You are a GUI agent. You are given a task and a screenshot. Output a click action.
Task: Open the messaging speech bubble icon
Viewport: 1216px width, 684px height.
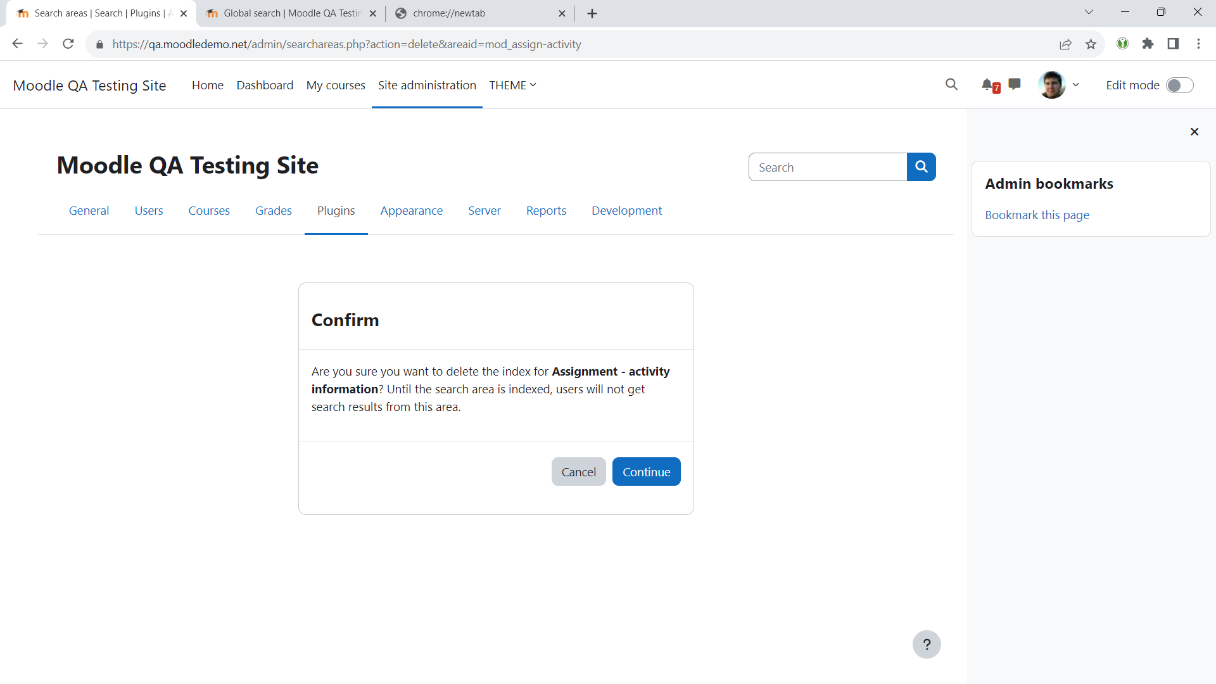1015,84
